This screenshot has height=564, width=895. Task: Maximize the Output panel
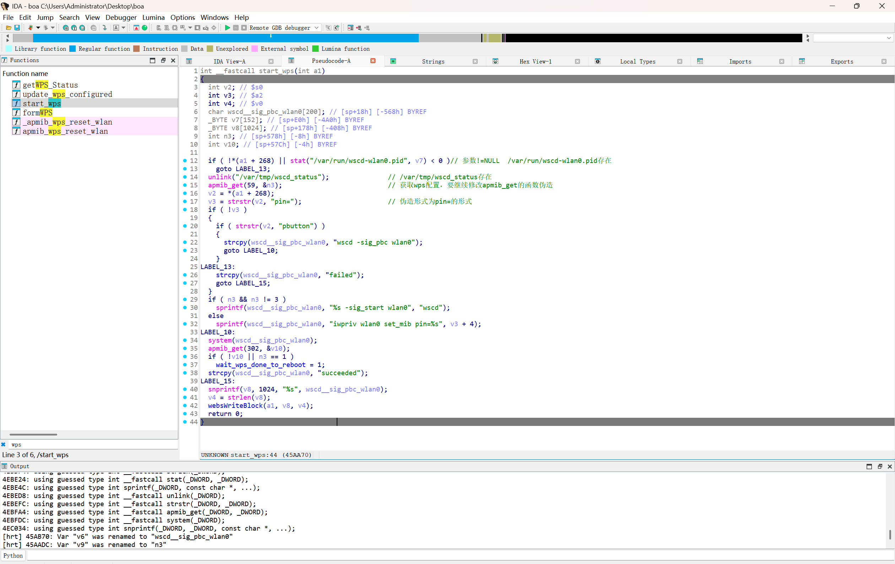[869, 467]
